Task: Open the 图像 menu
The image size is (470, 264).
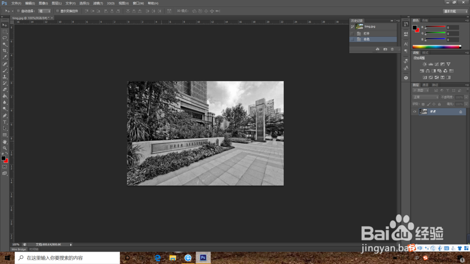Action: pos(43,3)
